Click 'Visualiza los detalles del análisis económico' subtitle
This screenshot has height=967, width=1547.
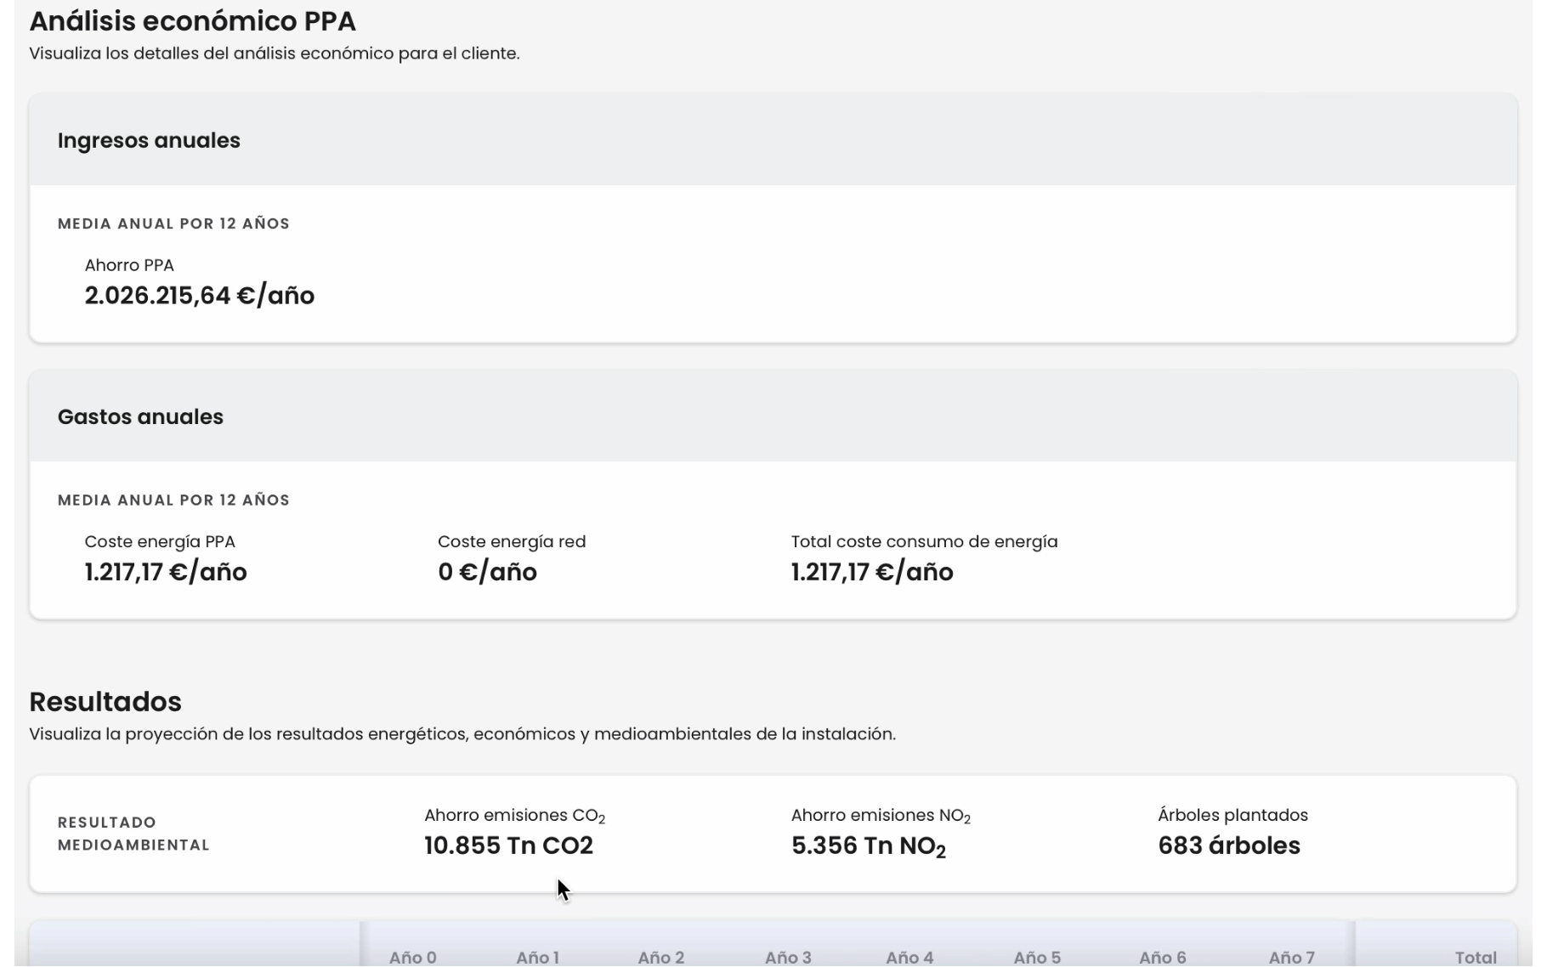pyautogui.click(x=275, y=54)
